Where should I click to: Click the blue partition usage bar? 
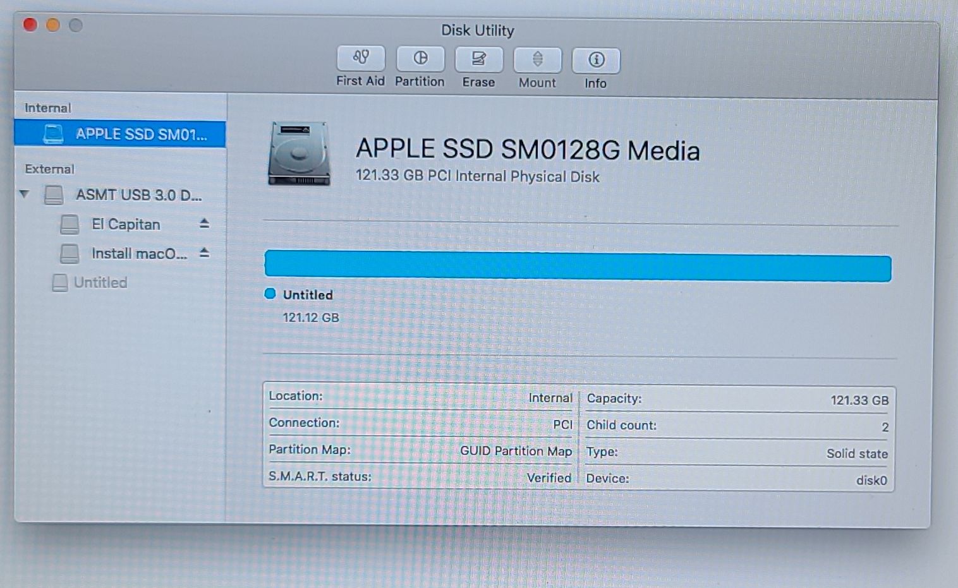[x=577, y=265]
